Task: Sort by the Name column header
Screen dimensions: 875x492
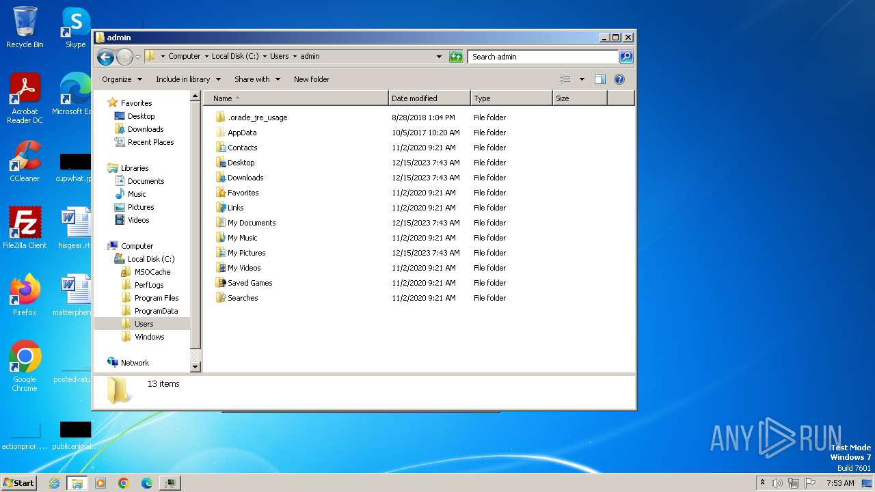Action: [x=296, y=98]
